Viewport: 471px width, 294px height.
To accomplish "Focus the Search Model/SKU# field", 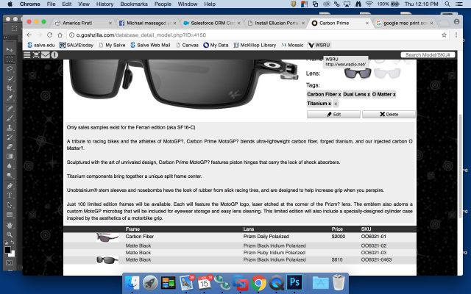I will 428,55.
